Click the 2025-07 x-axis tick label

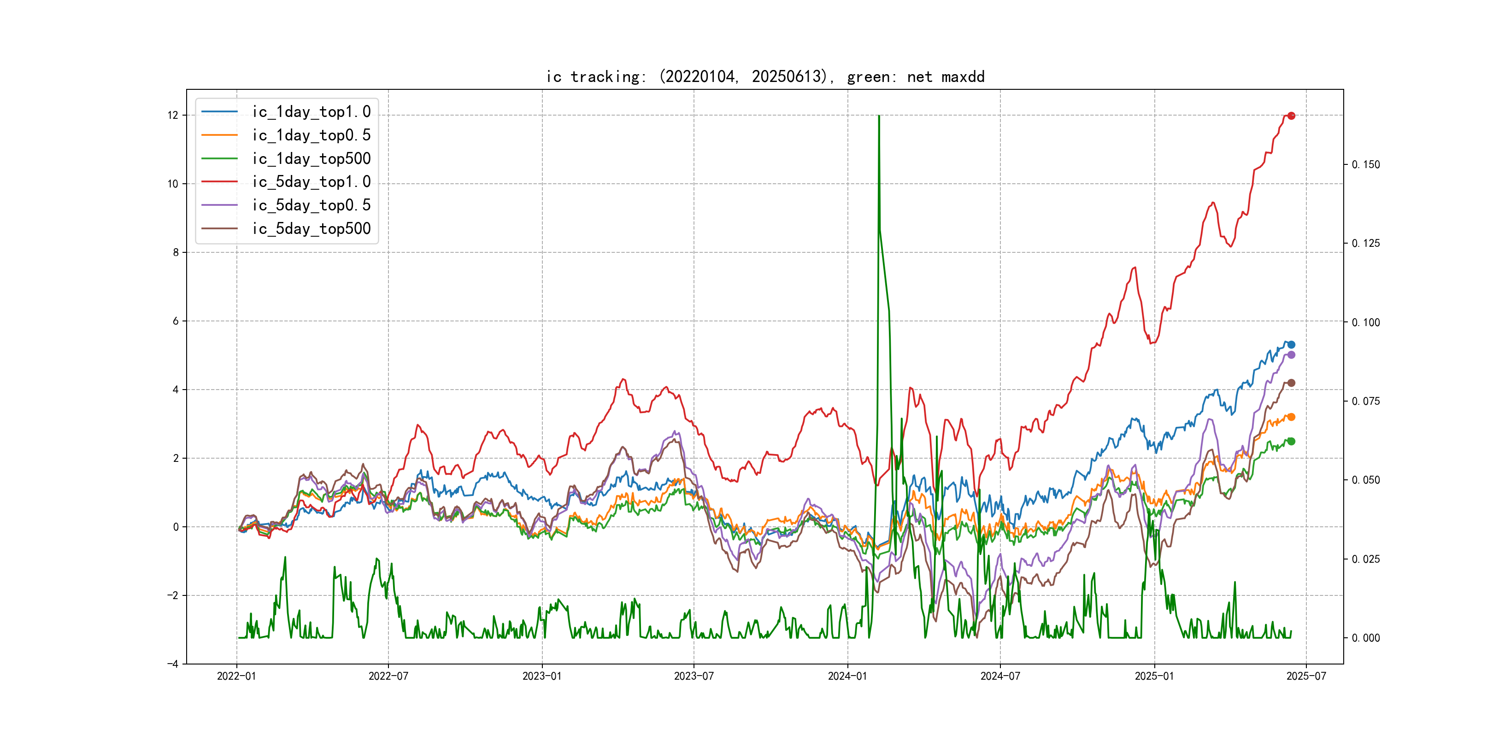pyautogui.click(x=1306, y=676)
